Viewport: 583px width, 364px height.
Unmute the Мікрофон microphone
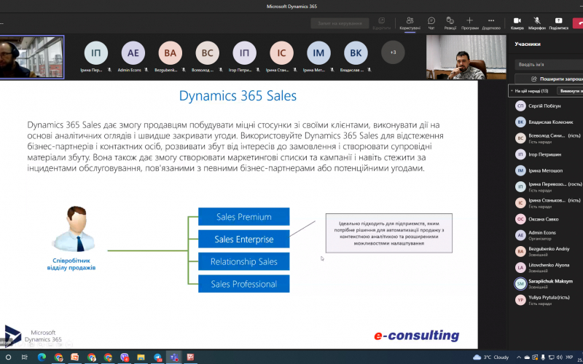[x=537, y=23]
